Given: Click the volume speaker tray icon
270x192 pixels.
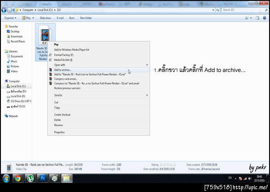Looking at the screenshot, I should 250,179.
